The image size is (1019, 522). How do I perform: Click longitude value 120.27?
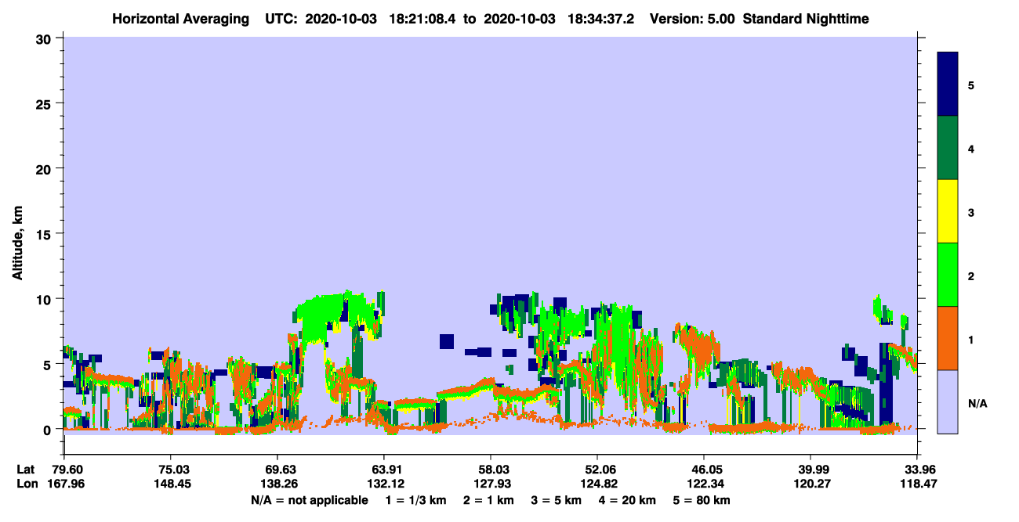810,484
